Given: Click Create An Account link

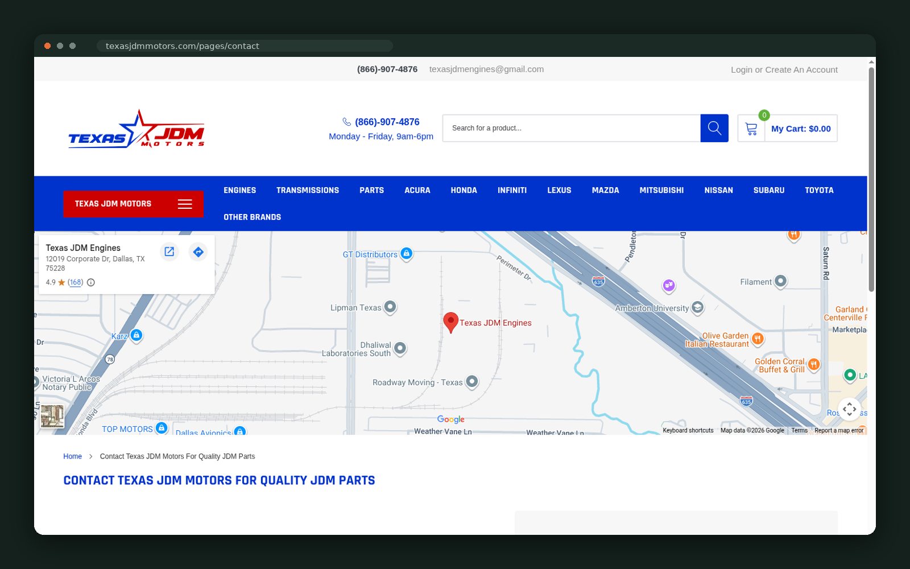Looking at the screenshot, I should point(801,69).
